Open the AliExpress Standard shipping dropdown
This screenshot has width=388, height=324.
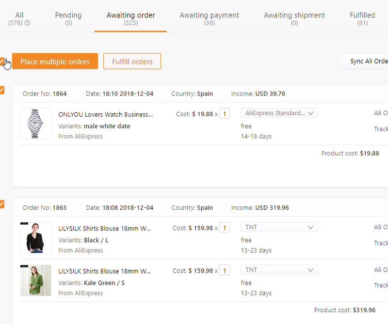pos(279,113)
